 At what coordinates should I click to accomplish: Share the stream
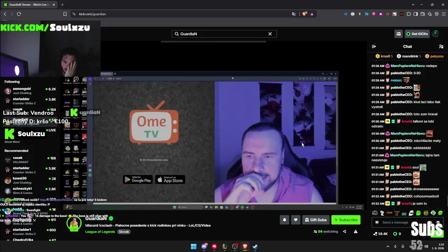[344, 231]
